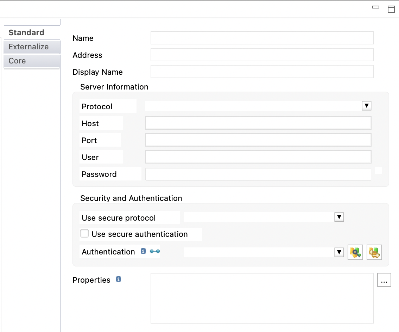Click the info icon next to Properties
This screenshot has width=399, height=332.
118,279
